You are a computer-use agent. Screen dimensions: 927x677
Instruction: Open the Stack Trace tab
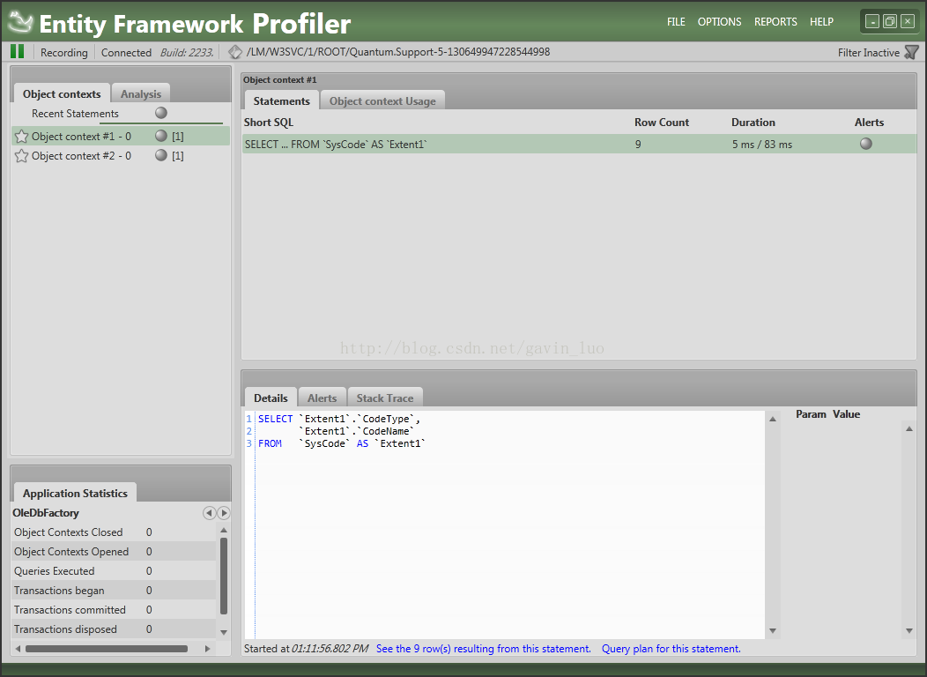click(x=385, y=398)
